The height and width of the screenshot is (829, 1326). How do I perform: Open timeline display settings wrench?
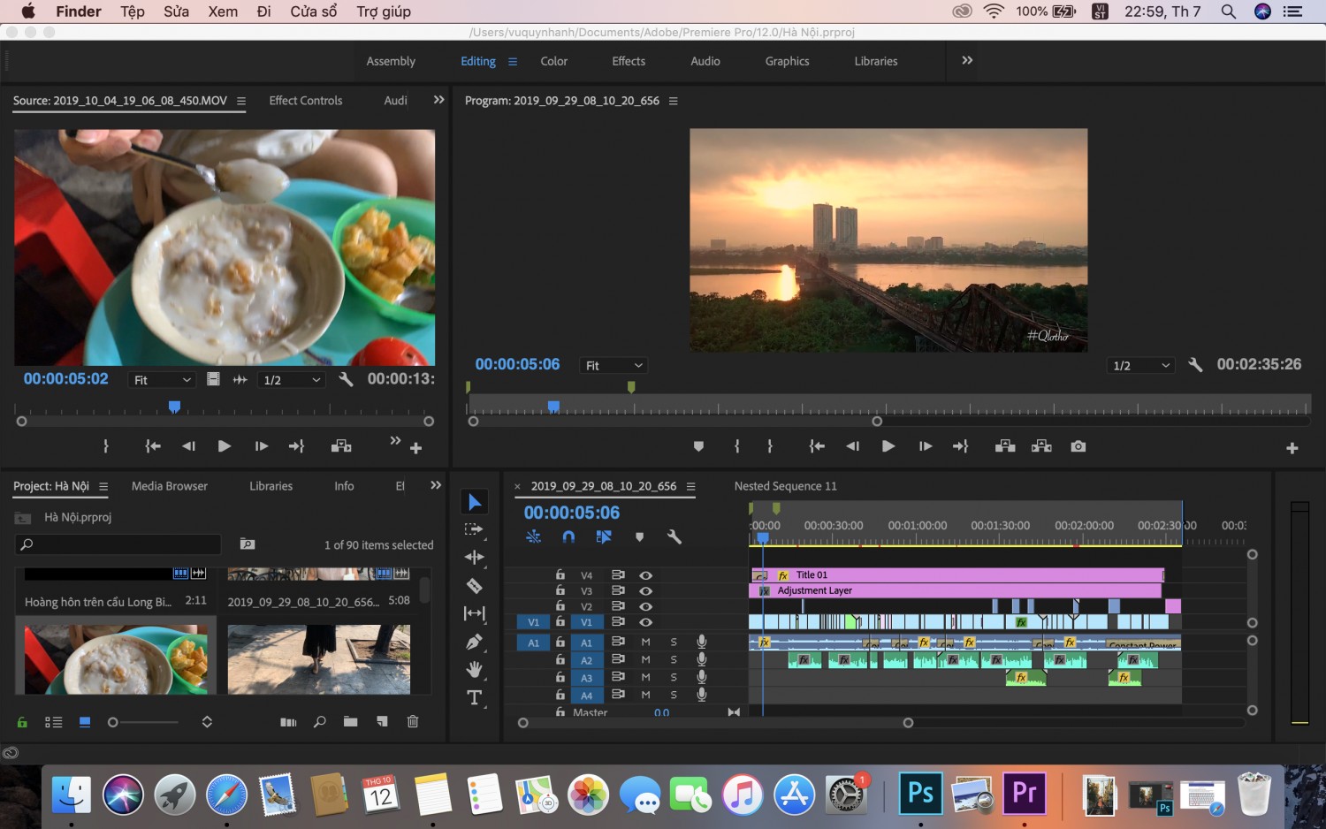tap(674, 536)
